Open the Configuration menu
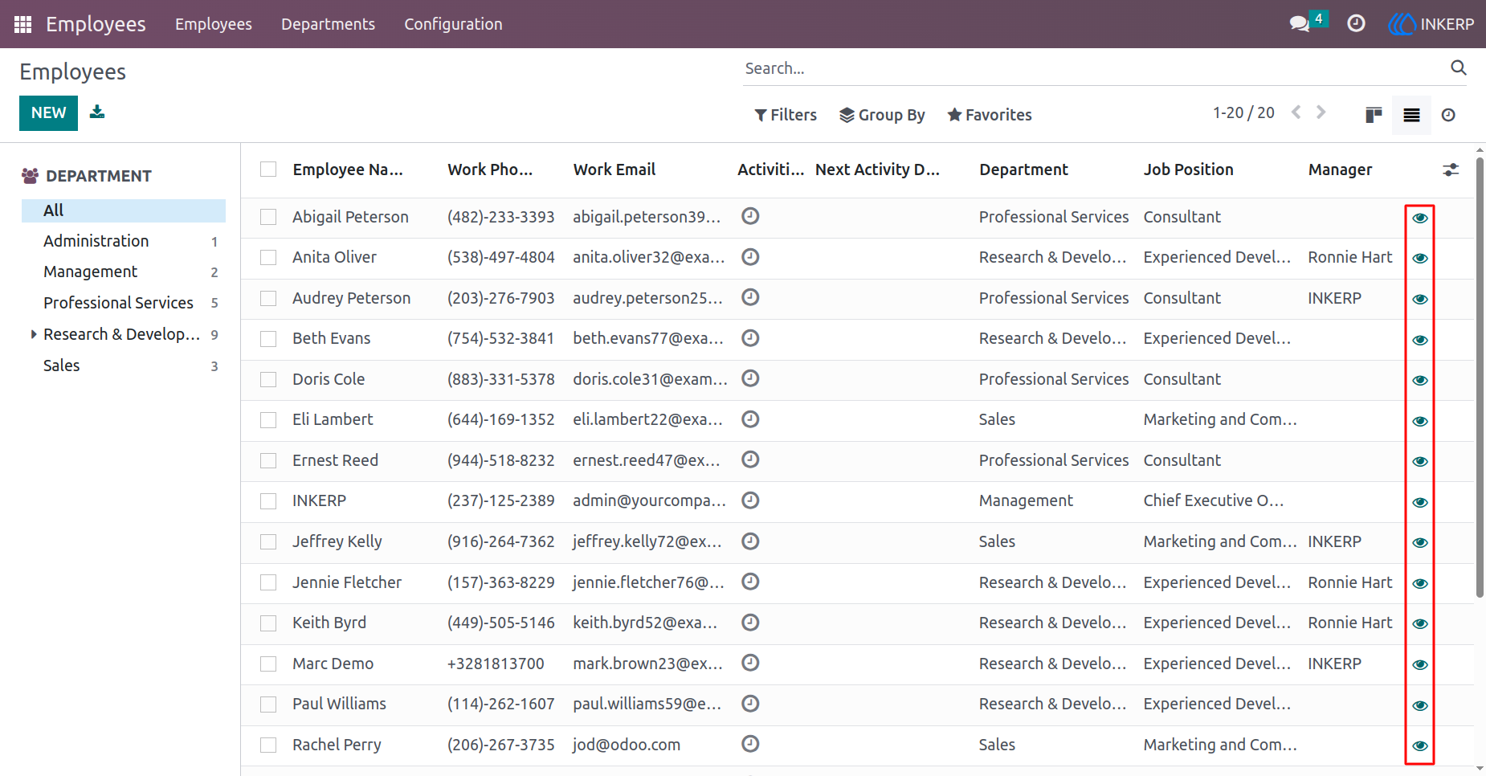The image size is (1486, 776). pos(453,24)
